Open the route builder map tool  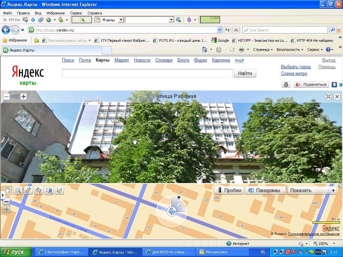coord(39,190)
